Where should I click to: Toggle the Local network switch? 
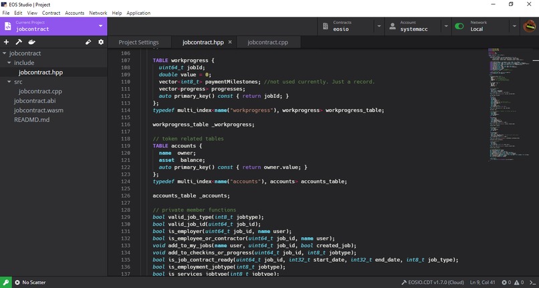click(x=459, y=26)
